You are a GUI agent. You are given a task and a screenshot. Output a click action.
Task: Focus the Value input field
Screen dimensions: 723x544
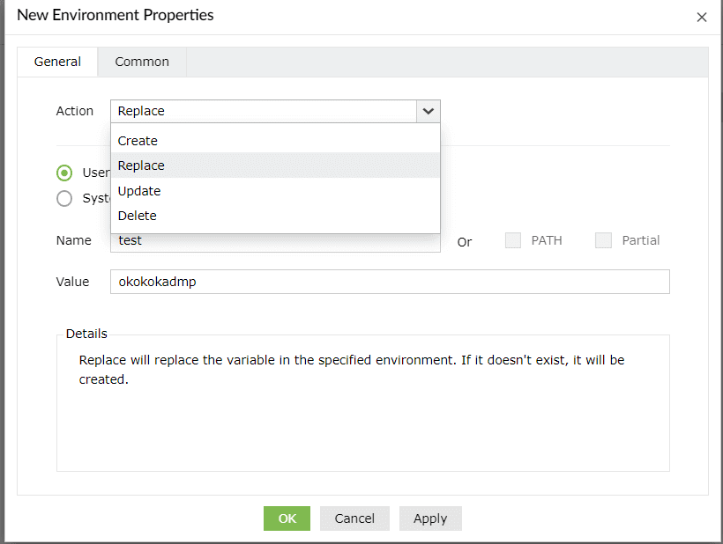[390, 282]
